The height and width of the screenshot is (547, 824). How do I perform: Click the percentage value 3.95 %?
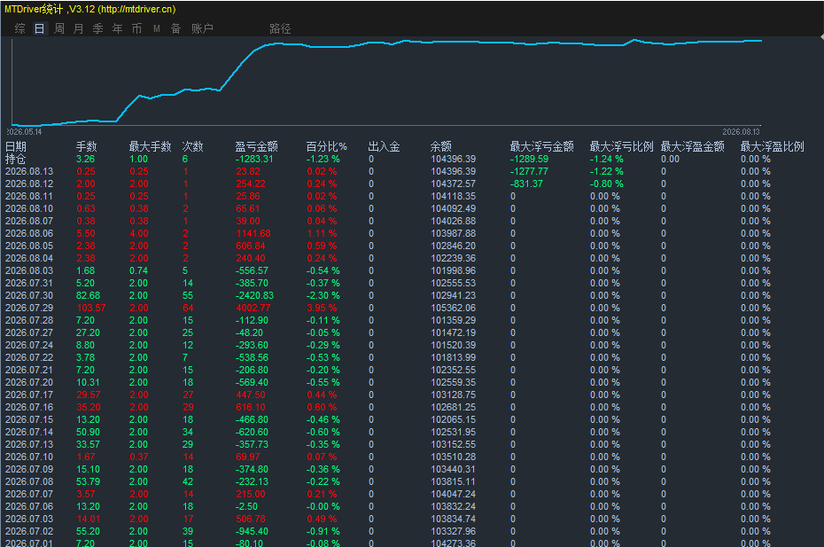(323, 308)
